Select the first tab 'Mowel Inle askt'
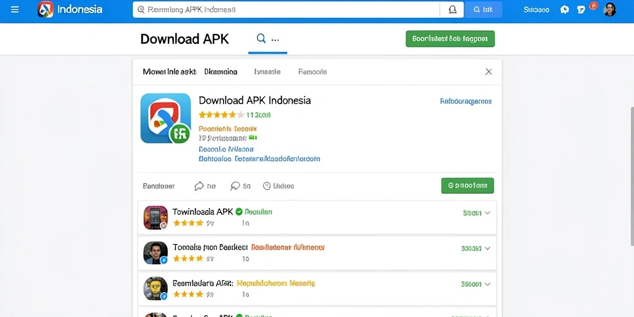Image resolution: width=634 pixels, height=317 pixels. tap(170, 72)
